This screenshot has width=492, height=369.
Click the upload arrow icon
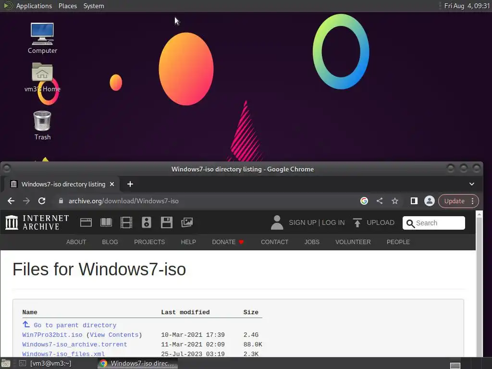pos(357,222)
